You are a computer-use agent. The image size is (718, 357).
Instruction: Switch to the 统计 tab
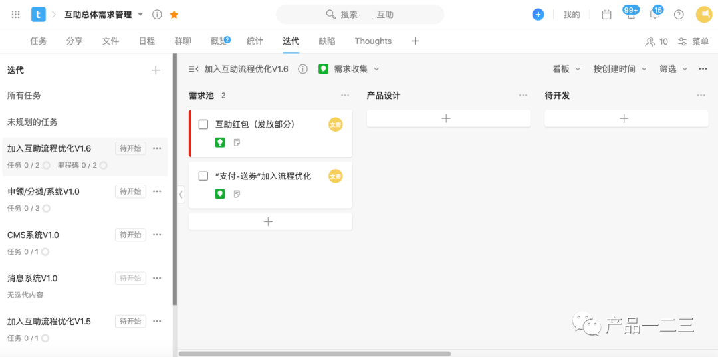click(x=255, y=41)
